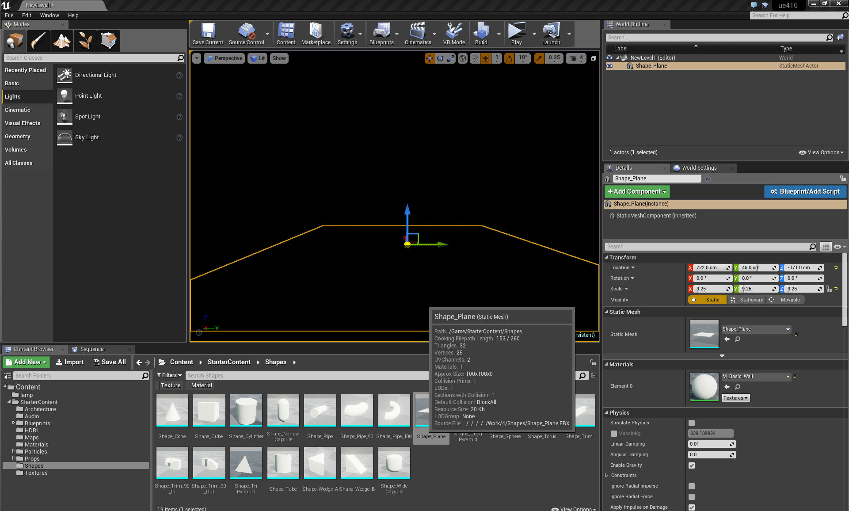Open the Static Mesh Shape_Plane dropdown
This screenshot has height=511, width=849.
tap(756, 329)
